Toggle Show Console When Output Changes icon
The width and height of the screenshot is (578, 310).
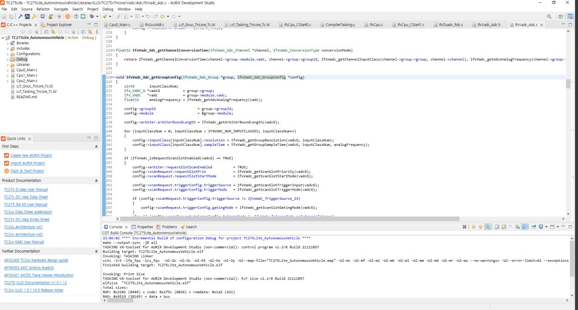(525, 227)
